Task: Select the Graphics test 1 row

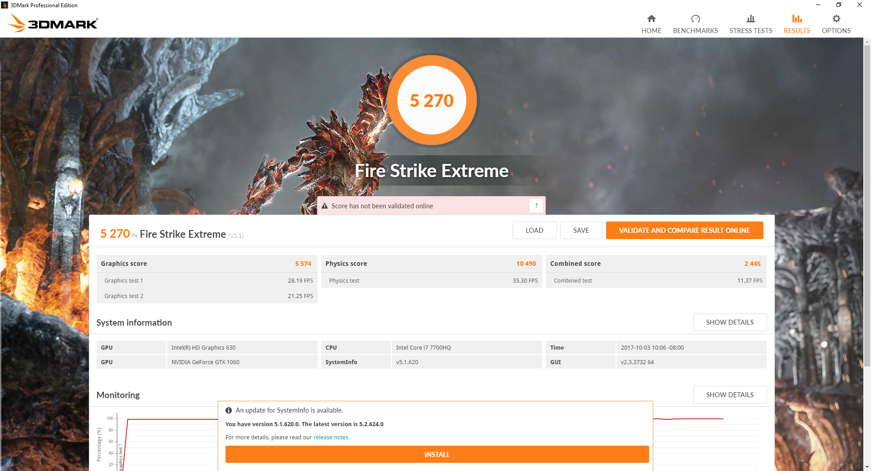Action: click(x=207, y=280)
